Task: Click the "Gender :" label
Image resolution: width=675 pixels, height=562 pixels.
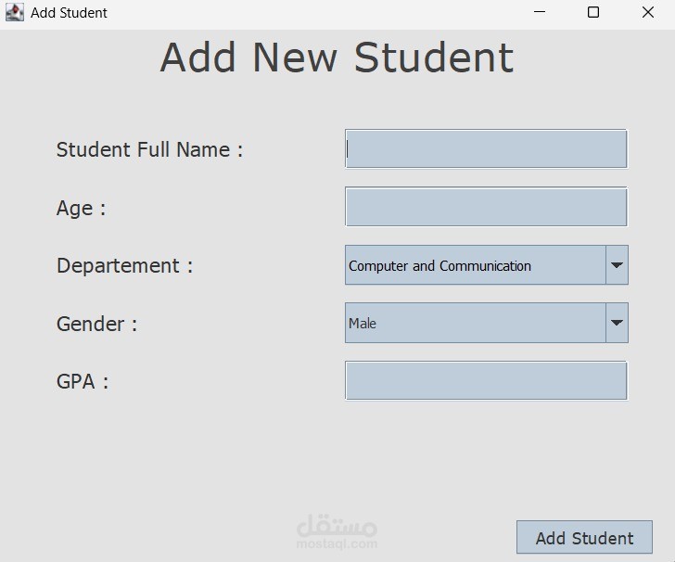Action: coord(96,325)
